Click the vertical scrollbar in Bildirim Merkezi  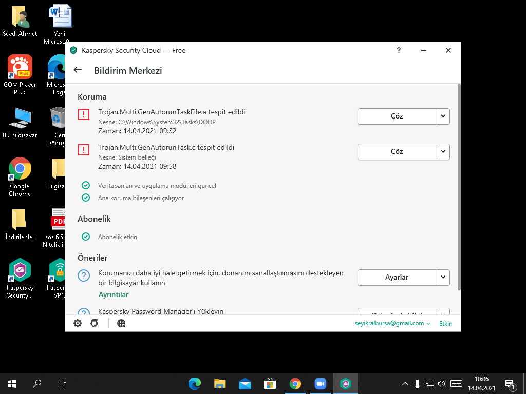tap(459, 187)
